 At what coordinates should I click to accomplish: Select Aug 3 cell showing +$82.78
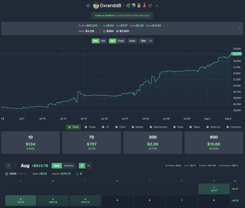[x=53, y=200]
